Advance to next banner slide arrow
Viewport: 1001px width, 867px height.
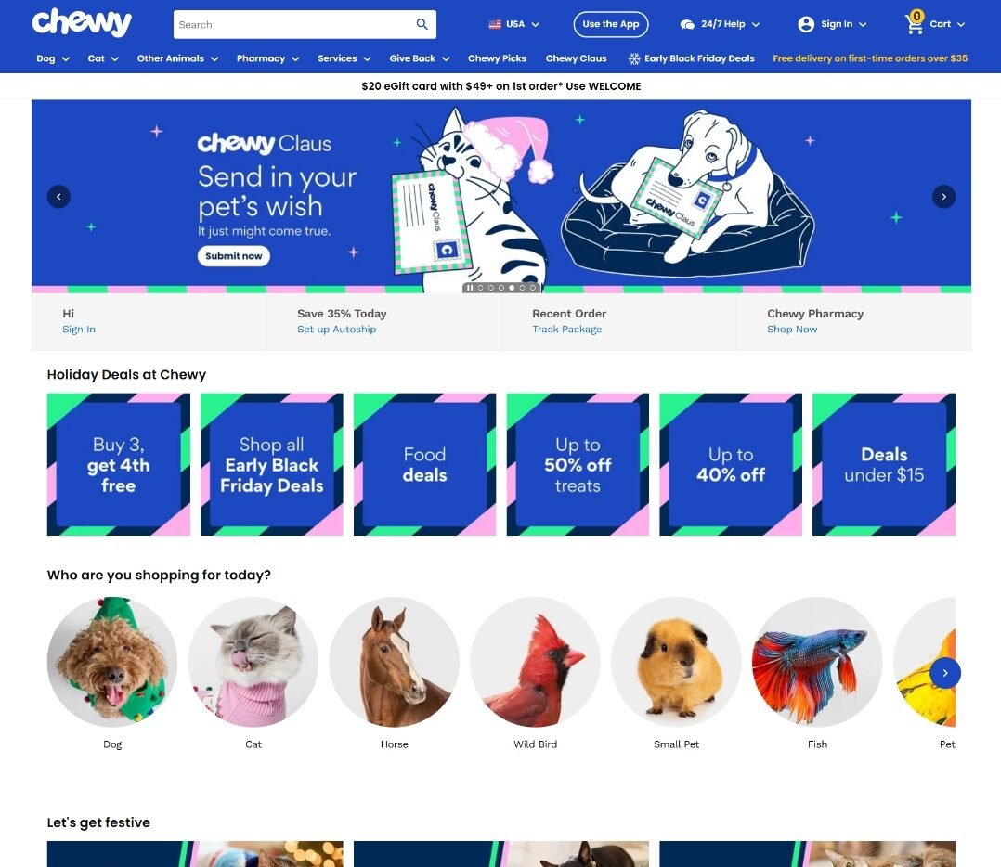pos(943,197)
